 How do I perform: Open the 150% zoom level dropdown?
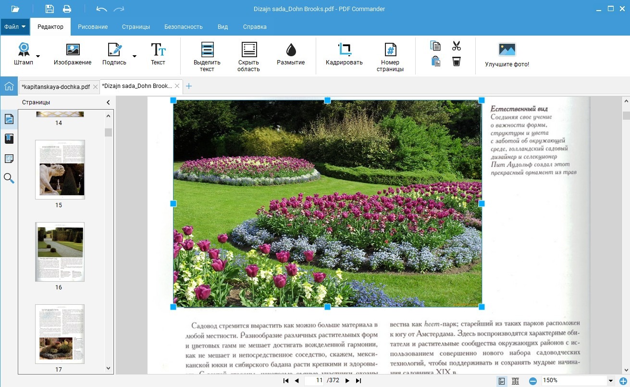[x=611, y=381]
